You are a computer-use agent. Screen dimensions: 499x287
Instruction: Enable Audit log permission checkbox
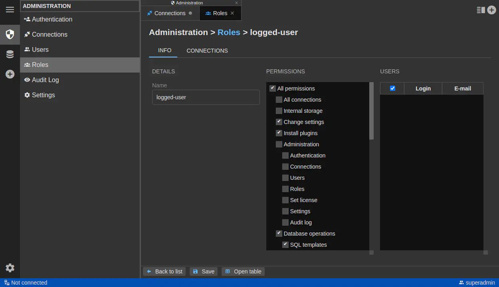pyautogui.click(x=285, y=222)
